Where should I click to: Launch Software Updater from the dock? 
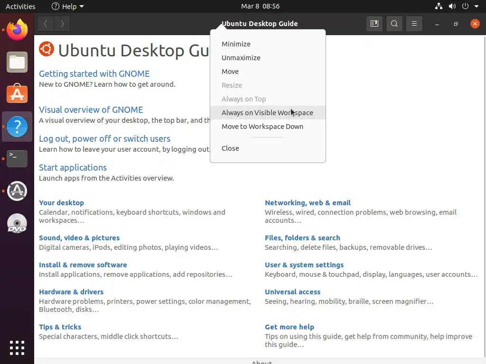point(17,191)
